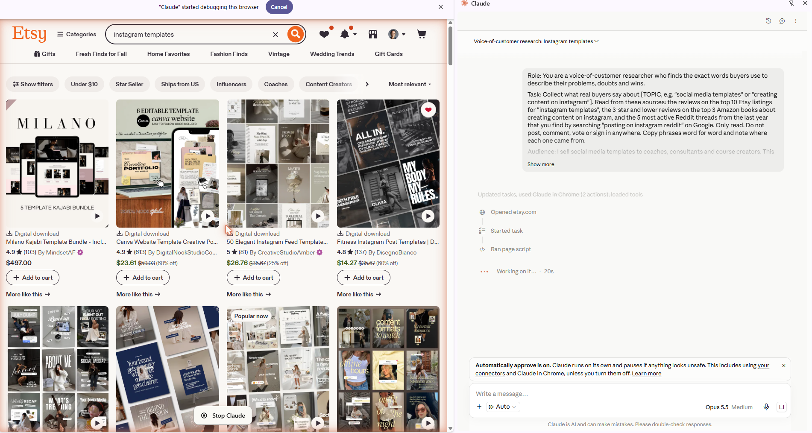Toggle the Ships from US filter
812x433 pixels.
coord(180,84)
